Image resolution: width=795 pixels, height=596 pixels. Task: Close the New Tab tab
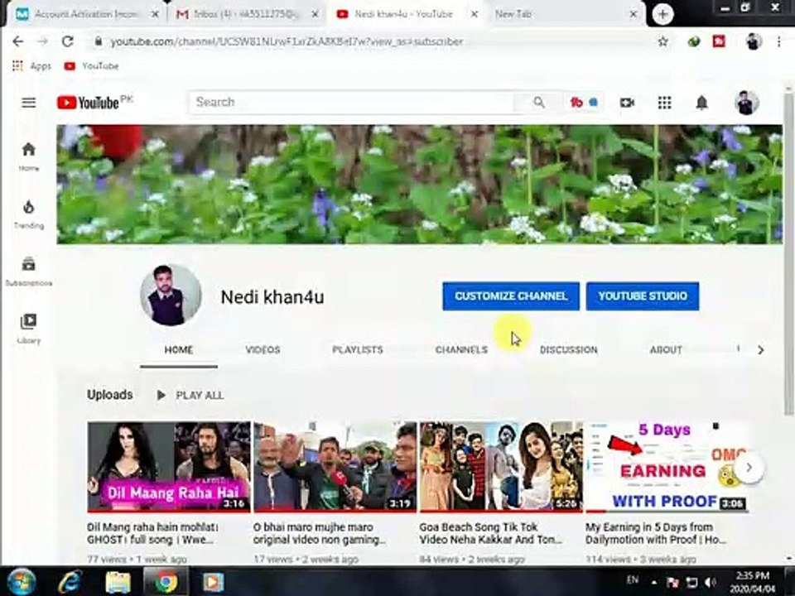(x=633, y=15)
